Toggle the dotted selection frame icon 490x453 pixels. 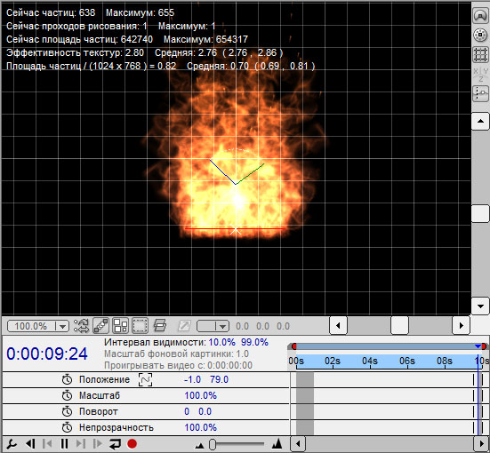pos(140,326)
